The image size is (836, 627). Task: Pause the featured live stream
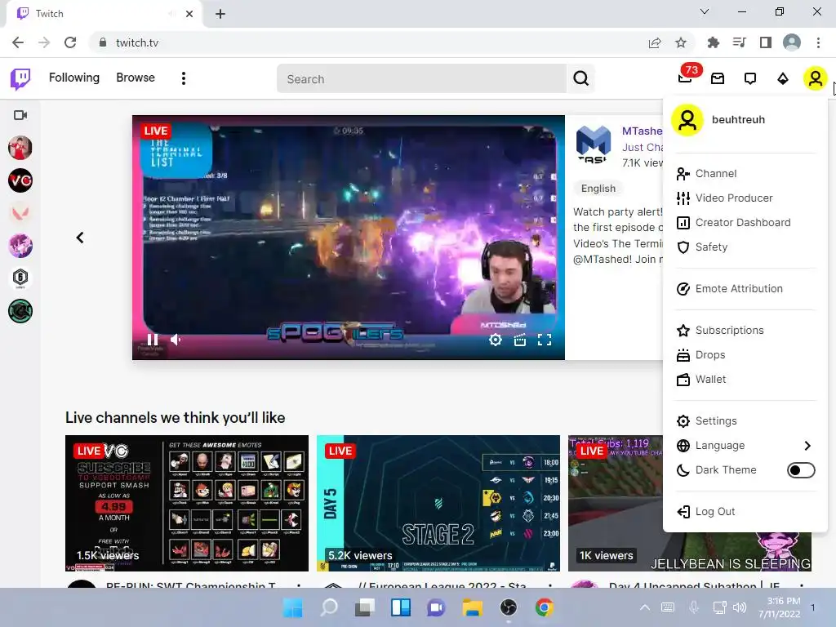click(153, 340)
